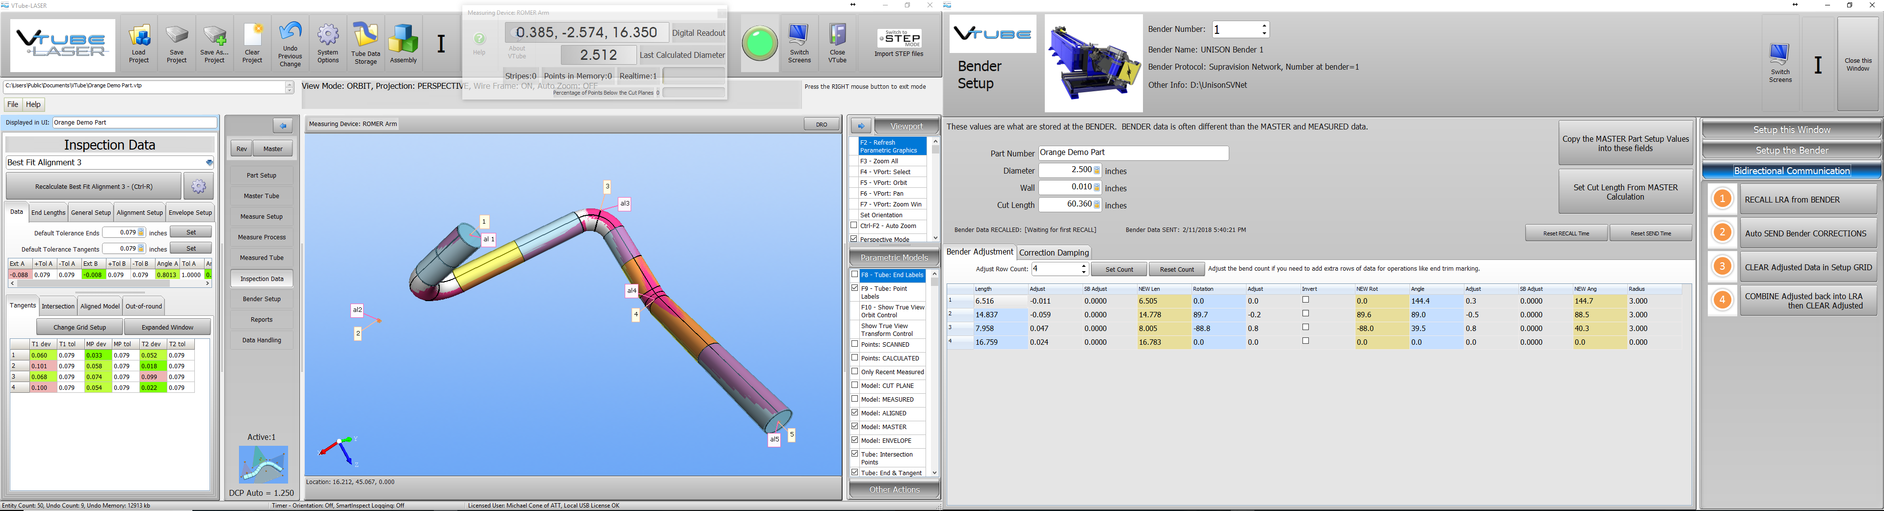
Task: Click the Assembly cubes icon
Action: coord(404,43)
